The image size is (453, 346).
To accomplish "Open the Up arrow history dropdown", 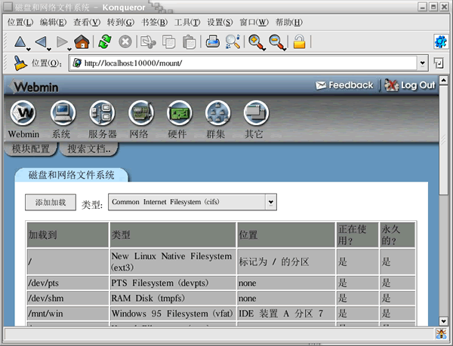I will (29, 50).
